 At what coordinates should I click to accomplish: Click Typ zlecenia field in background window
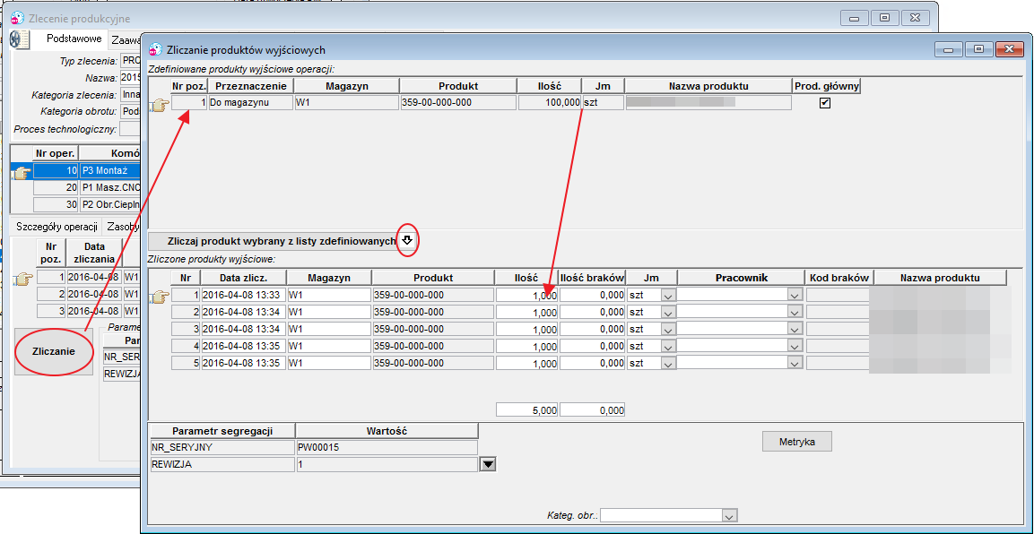[x=131, y=61]
